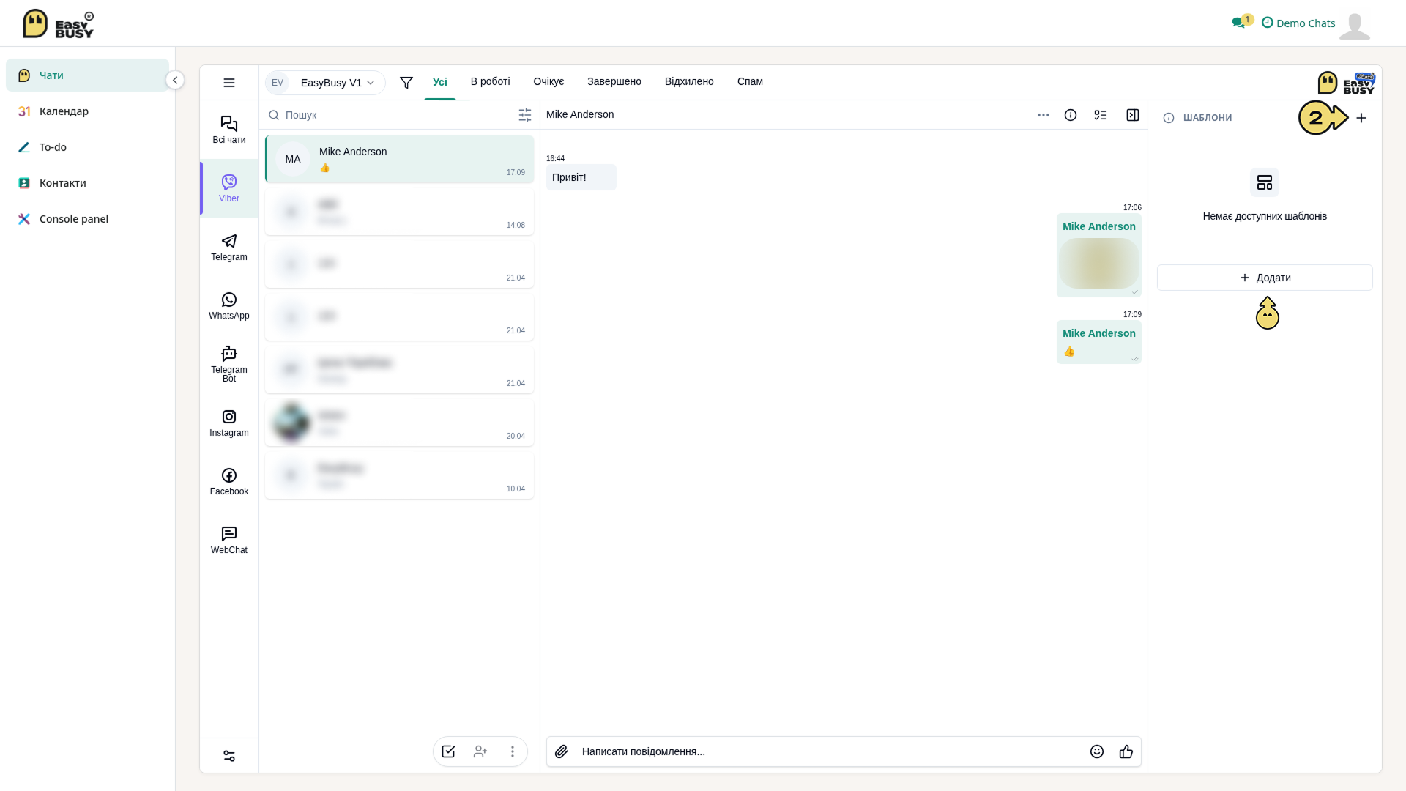The height and width of the screenshot is (791, 1406).
Task: Switch to the Відхилено tab
Action: point(689,81)
